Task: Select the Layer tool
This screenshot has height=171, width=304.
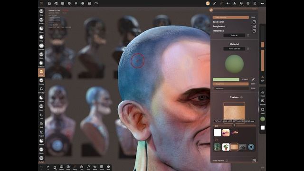Action: 41,107
